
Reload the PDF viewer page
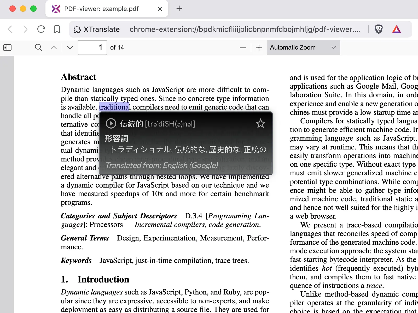pyautogui.click(x=41, y=29)
